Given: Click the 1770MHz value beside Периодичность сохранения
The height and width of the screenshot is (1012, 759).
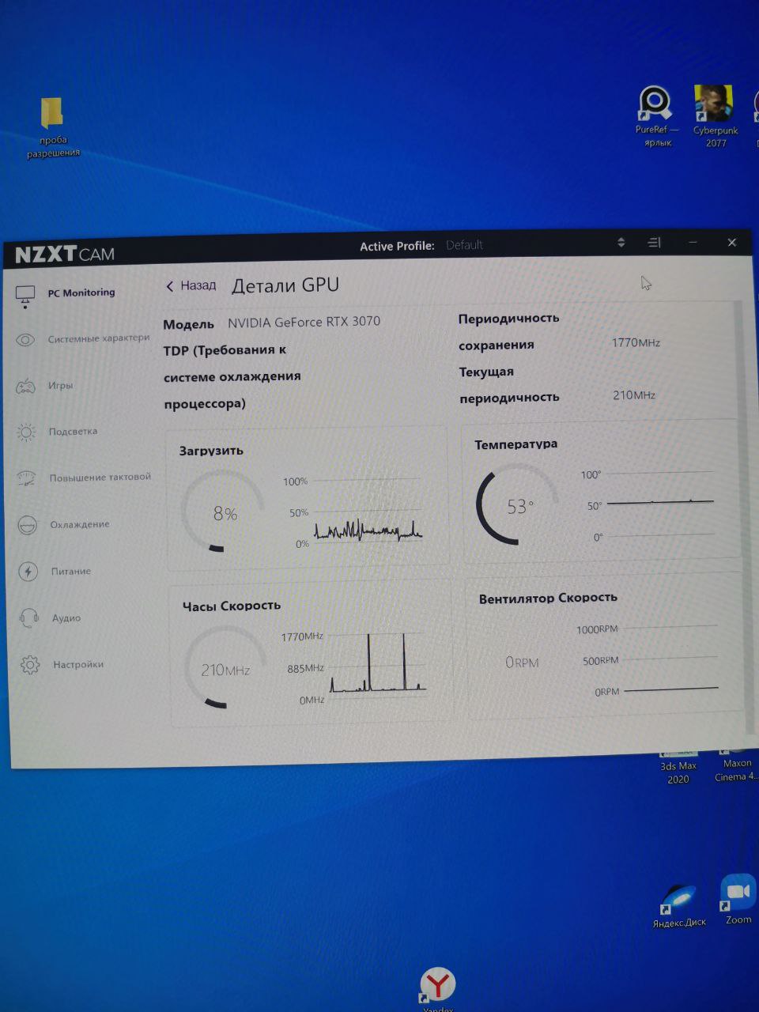Looking at the screenshot, I should point(636,342).
